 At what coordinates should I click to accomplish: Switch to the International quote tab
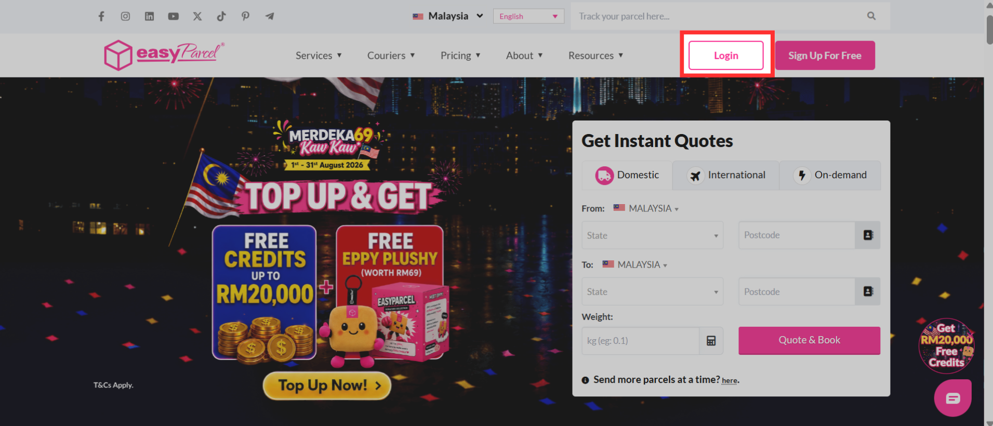[x=726, y=175]
